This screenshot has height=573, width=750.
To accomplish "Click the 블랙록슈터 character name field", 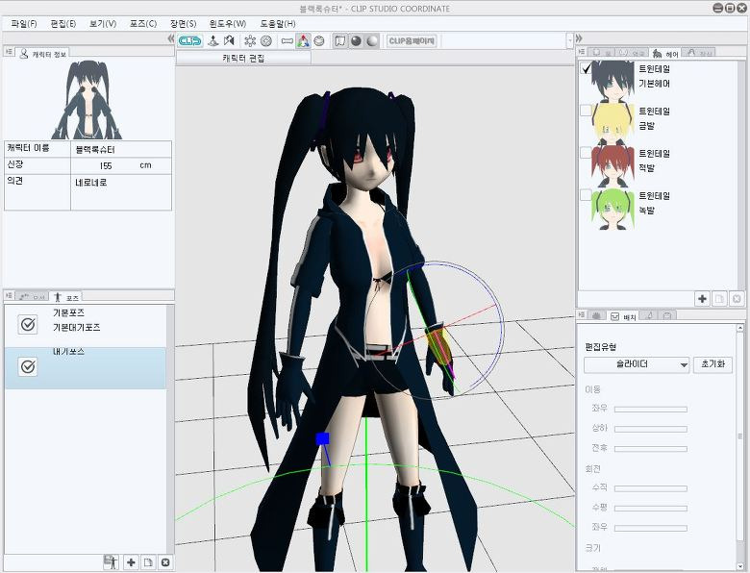I will 121,149.
